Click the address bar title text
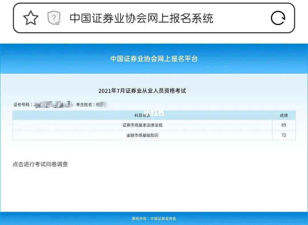Screen dimensions: 308x225 (141, 18)
